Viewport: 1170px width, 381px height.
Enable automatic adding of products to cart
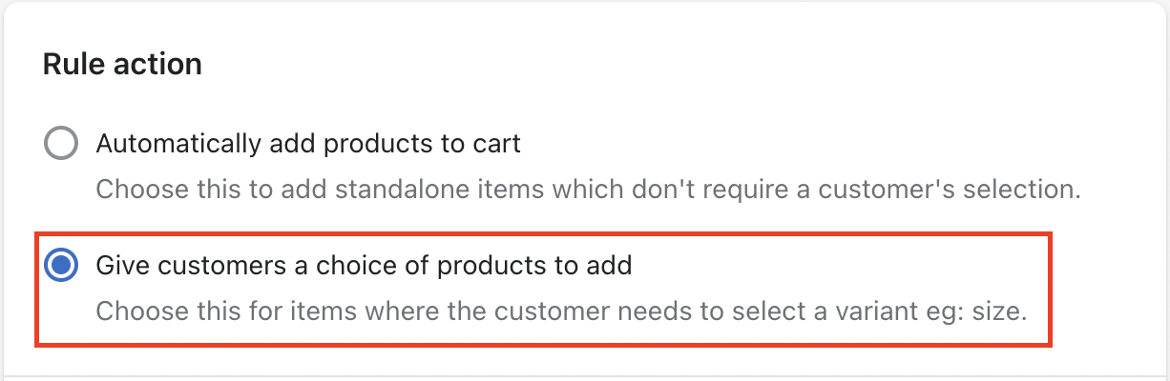tap(62, 145)
